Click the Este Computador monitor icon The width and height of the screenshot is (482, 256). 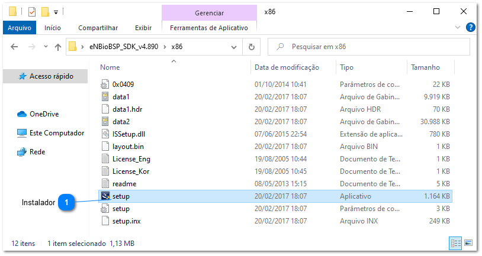[22, 133]
